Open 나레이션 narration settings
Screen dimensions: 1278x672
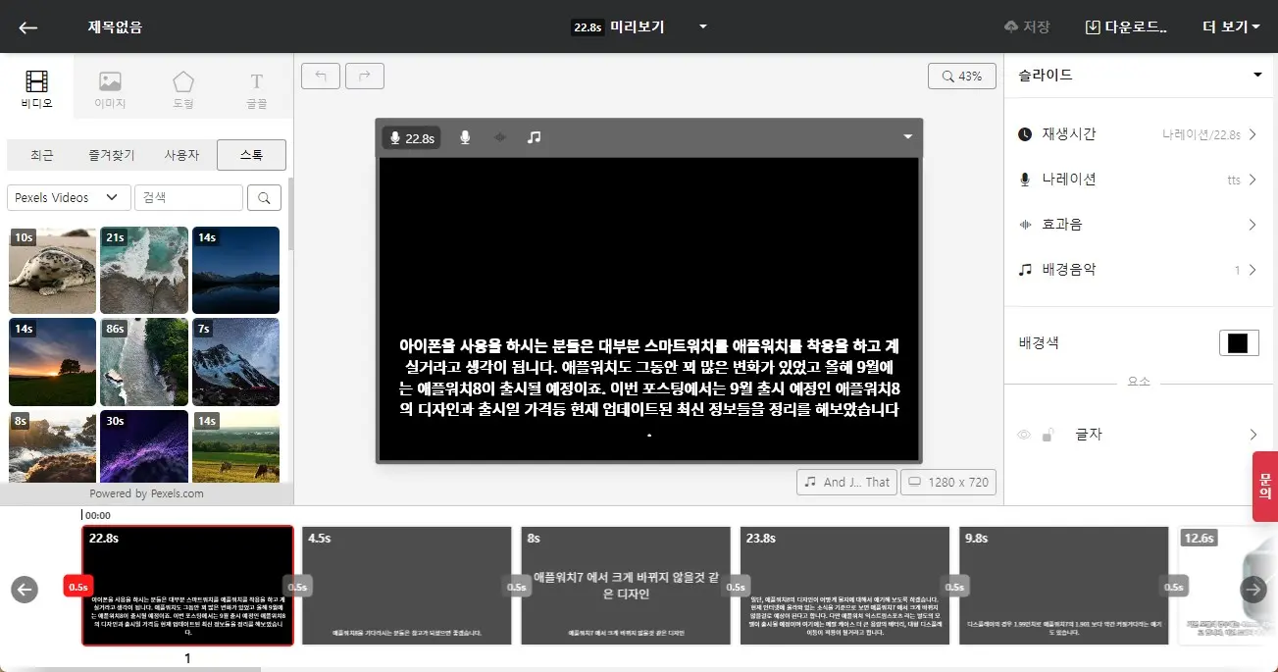tap(1138, 180)
